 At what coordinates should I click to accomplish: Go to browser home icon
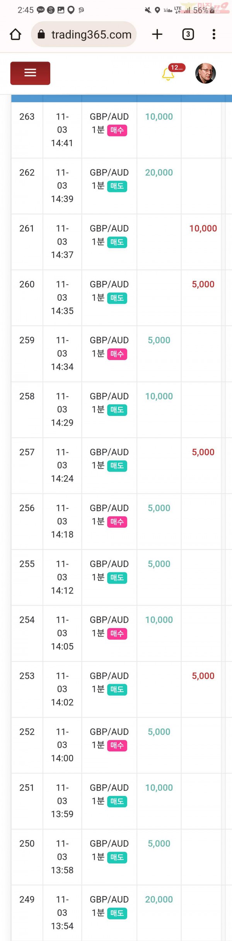pos(15,34)
